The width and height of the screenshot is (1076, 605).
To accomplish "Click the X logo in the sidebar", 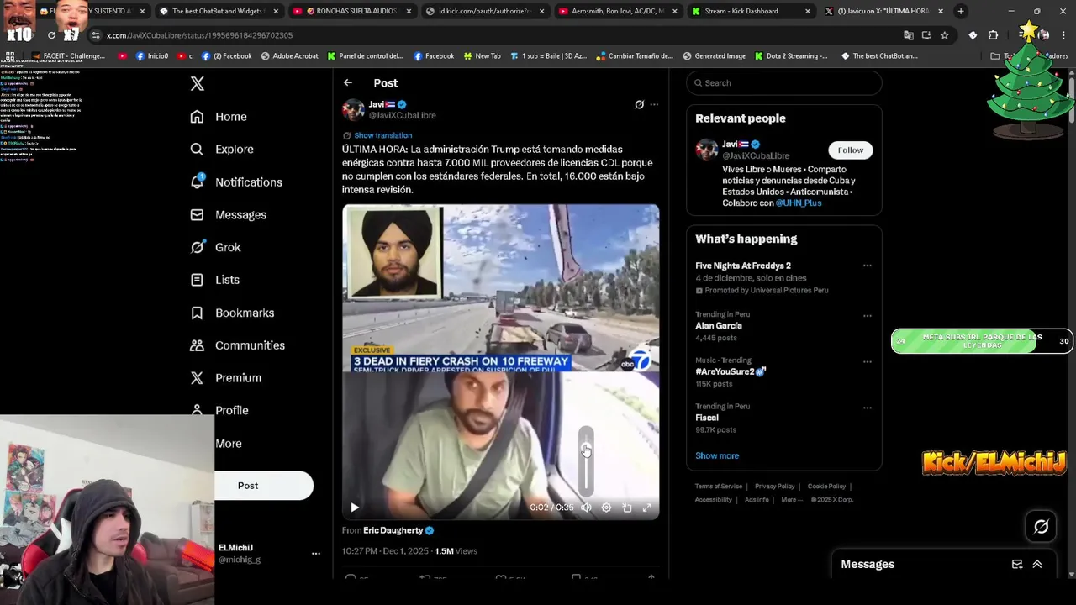I will (198, 83).
